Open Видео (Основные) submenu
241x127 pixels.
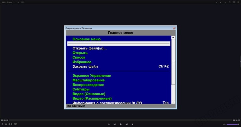pos(89,94)
